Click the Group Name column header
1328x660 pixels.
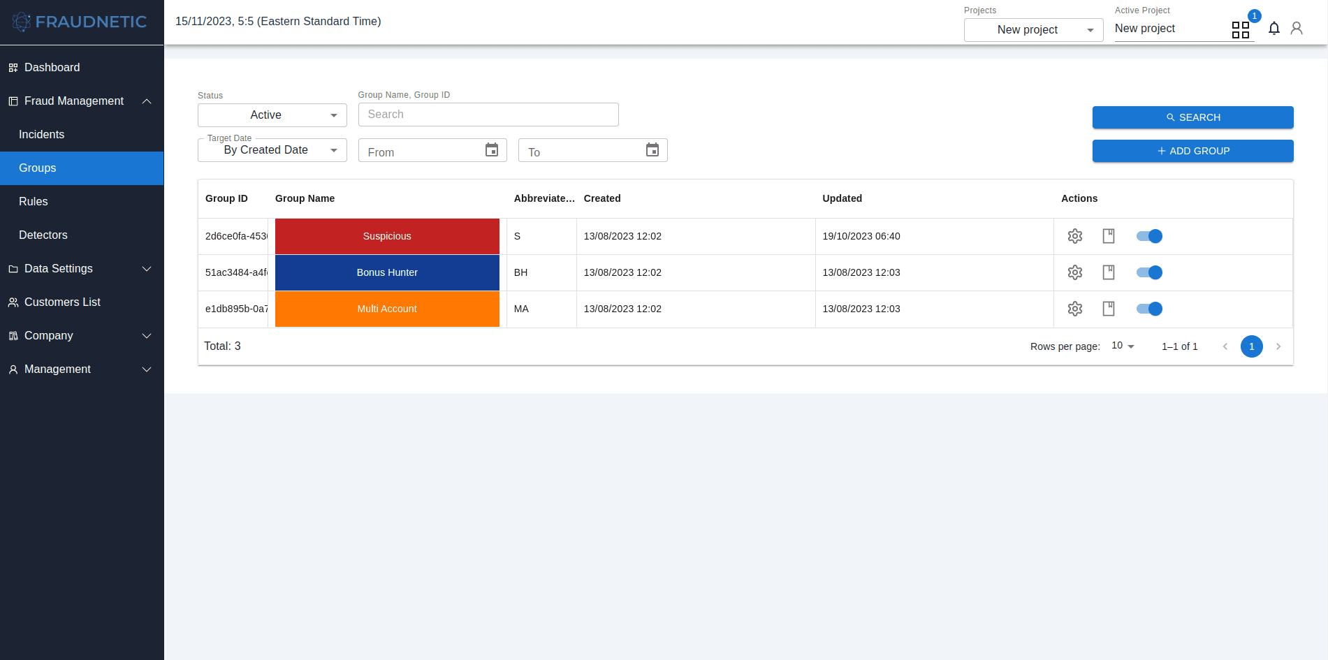pyautogui.click(x=305, y=198)
